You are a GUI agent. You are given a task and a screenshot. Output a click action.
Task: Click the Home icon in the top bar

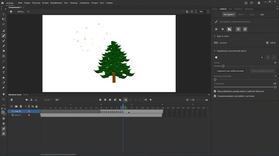pos(2,3)
